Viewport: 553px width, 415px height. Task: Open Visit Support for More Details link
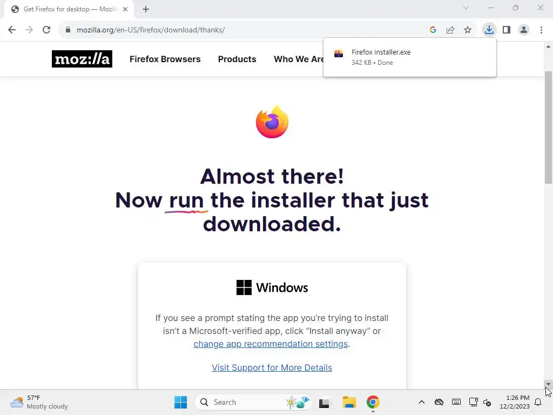click(x=272, y=367)
